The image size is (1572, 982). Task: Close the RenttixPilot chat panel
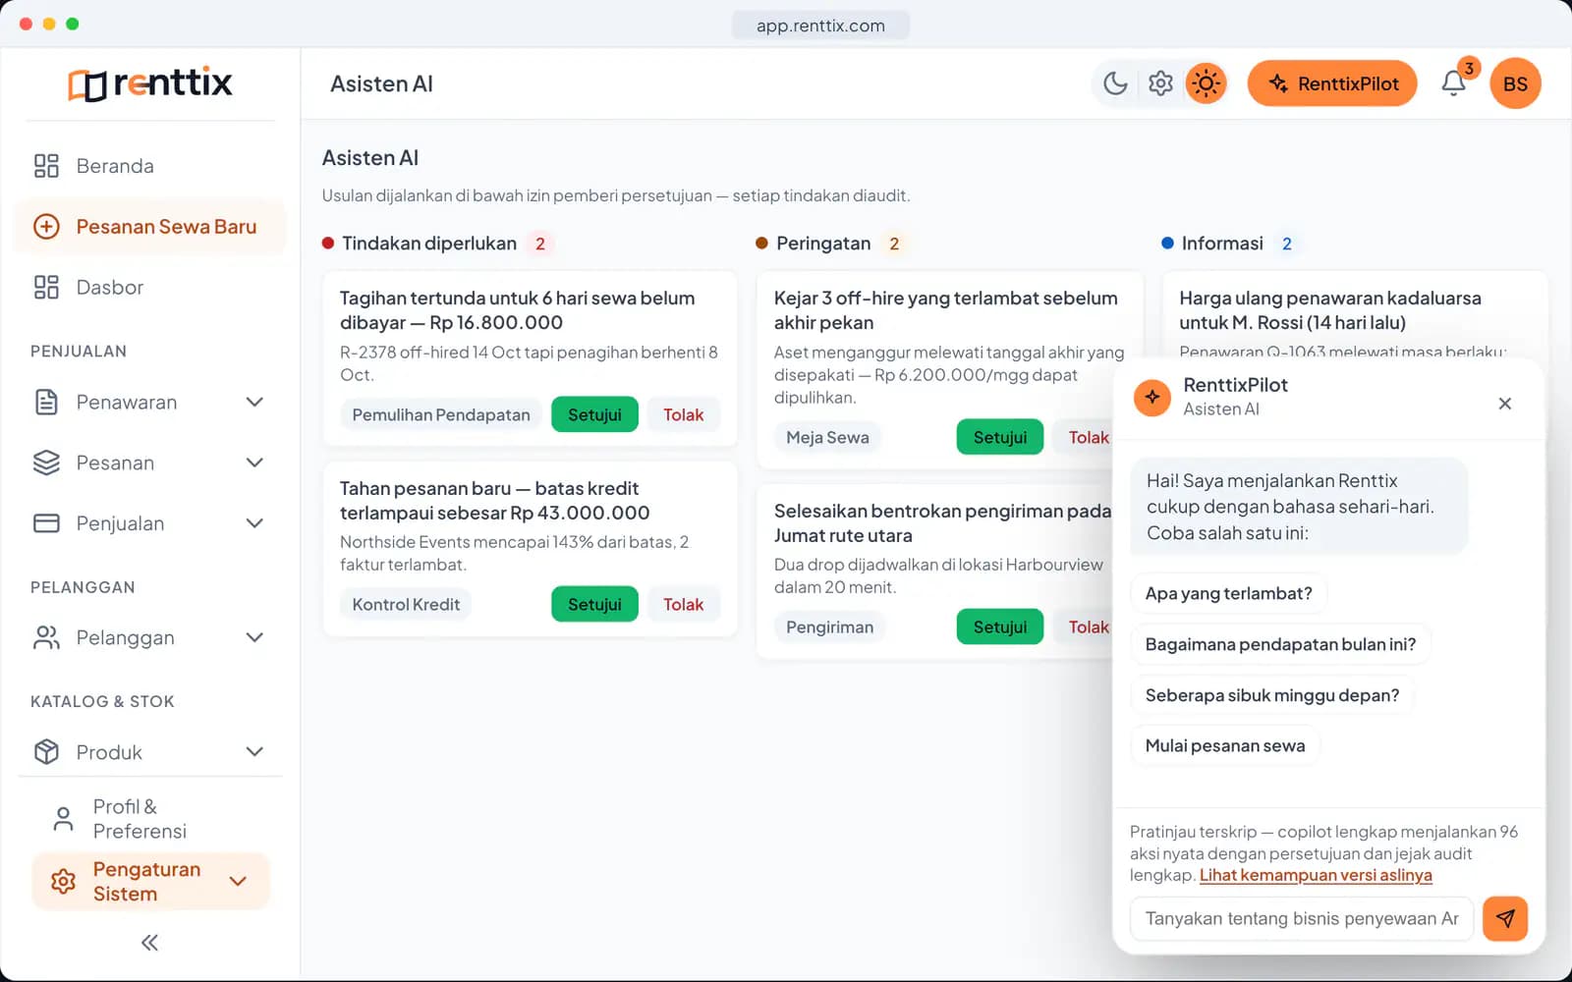click(x=1504, y=404)
